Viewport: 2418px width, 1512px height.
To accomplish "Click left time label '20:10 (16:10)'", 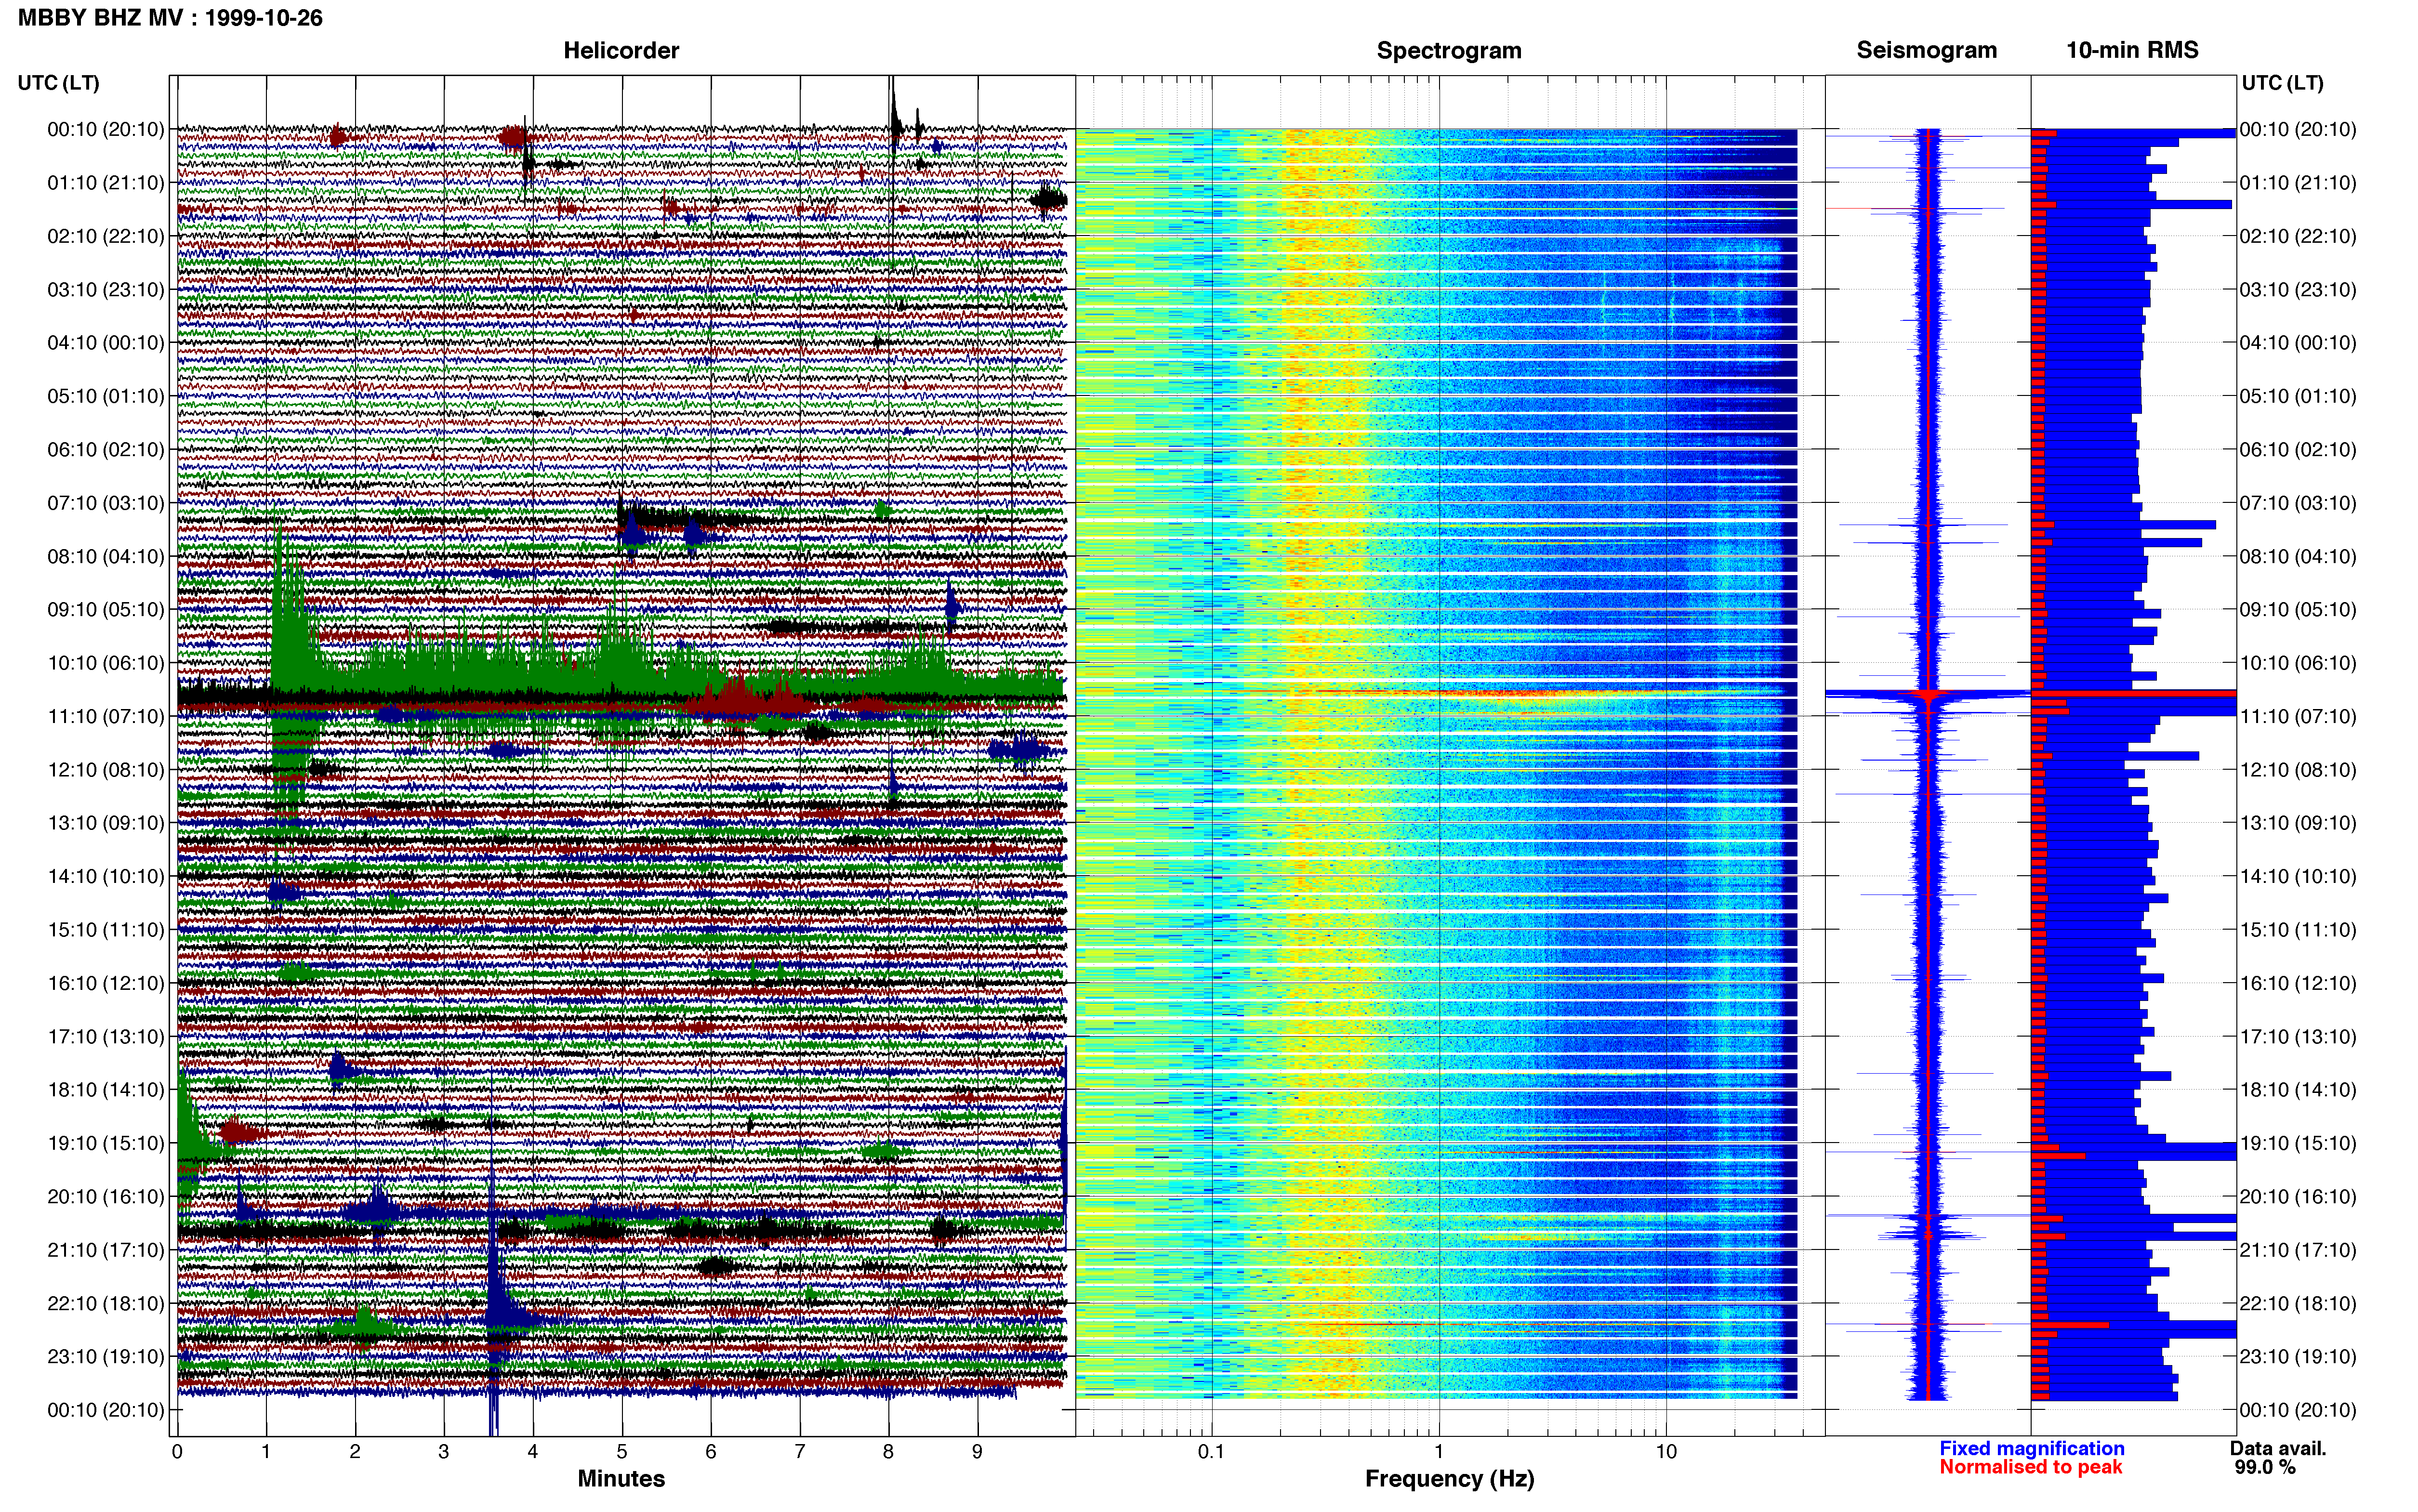I will [106, 1196].
